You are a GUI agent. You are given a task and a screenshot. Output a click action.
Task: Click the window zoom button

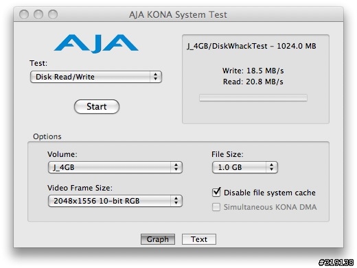click(x=53, y=14)
